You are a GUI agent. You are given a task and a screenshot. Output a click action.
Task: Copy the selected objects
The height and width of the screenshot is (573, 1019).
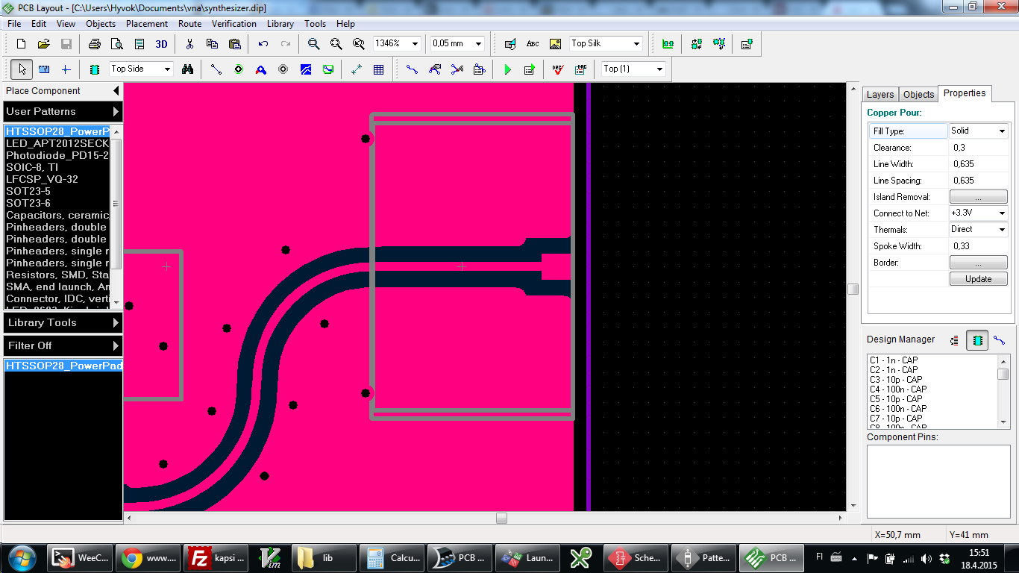(x=212, y=44)
